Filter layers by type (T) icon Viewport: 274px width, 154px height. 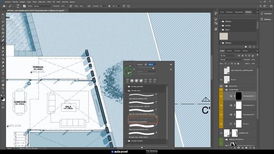pos(246,55)
